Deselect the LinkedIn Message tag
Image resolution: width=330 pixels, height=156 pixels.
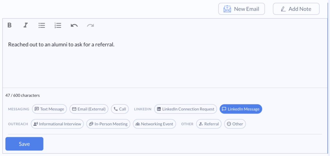[x=241, y=109]
